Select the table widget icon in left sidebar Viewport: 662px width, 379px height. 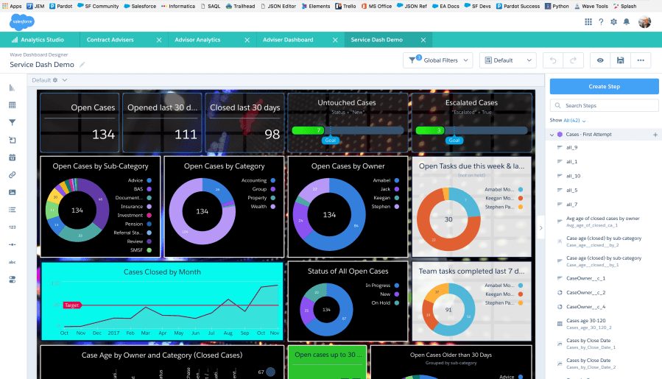(x=13, y=105)
